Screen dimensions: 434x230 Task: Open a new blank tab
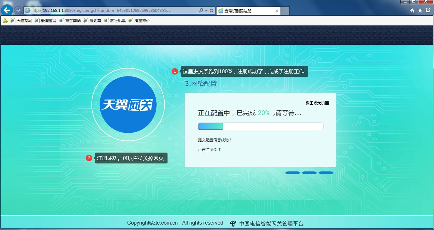click(x=285, y=11)
